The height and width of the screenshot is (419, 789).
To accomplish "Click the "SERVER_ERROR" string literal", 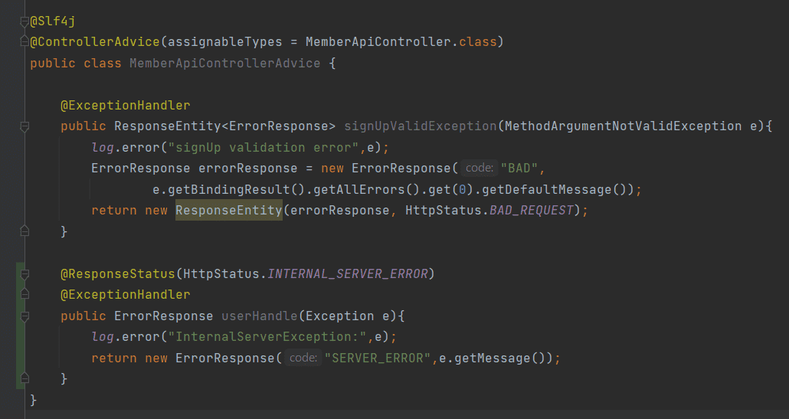I will [378, 358].
